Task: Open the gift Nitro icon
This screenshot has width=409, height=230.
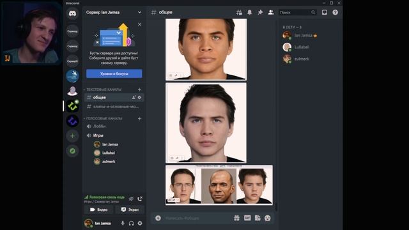Action: [236, 218]
